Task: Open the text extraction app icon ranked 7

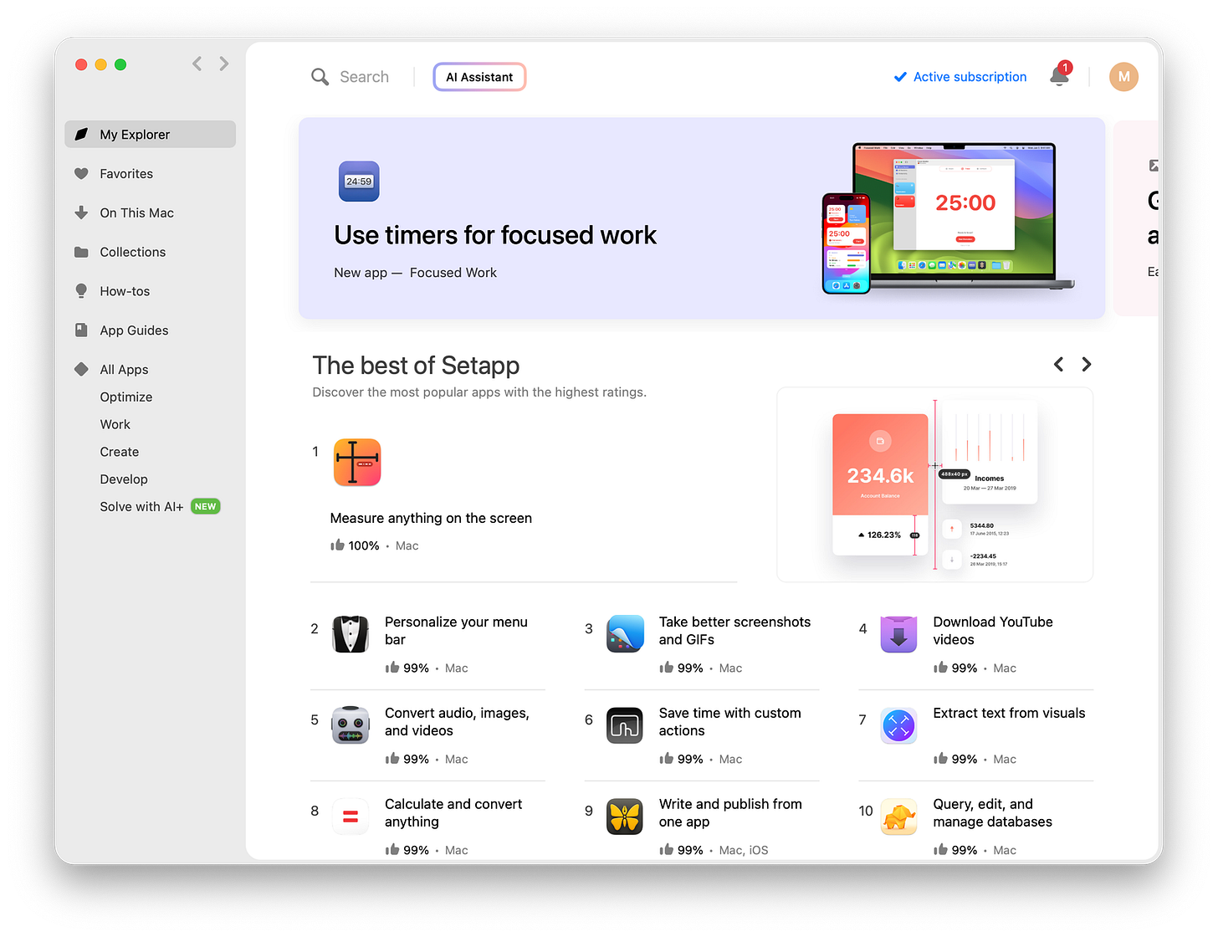Action: coord(898,725)
